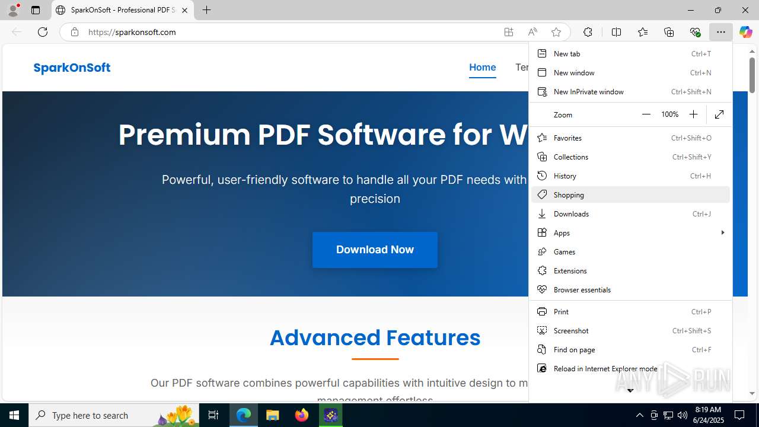This screenshot has height=427, width=759.
Task: Open Collections toolbar button
Action: point(669,32)
